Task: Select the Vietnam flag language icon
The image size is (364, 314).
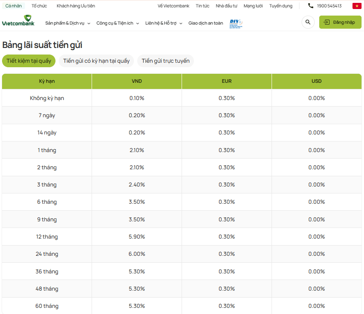Action: pos(357,6)
